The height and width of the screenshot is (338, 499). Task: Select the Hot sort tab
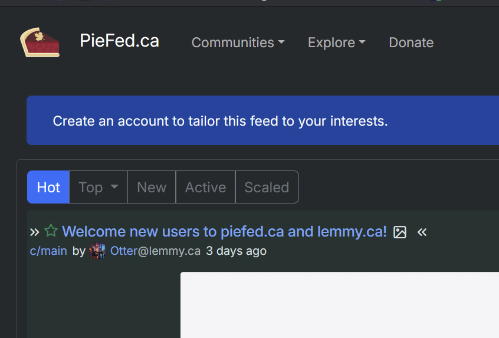click(48, 187)
